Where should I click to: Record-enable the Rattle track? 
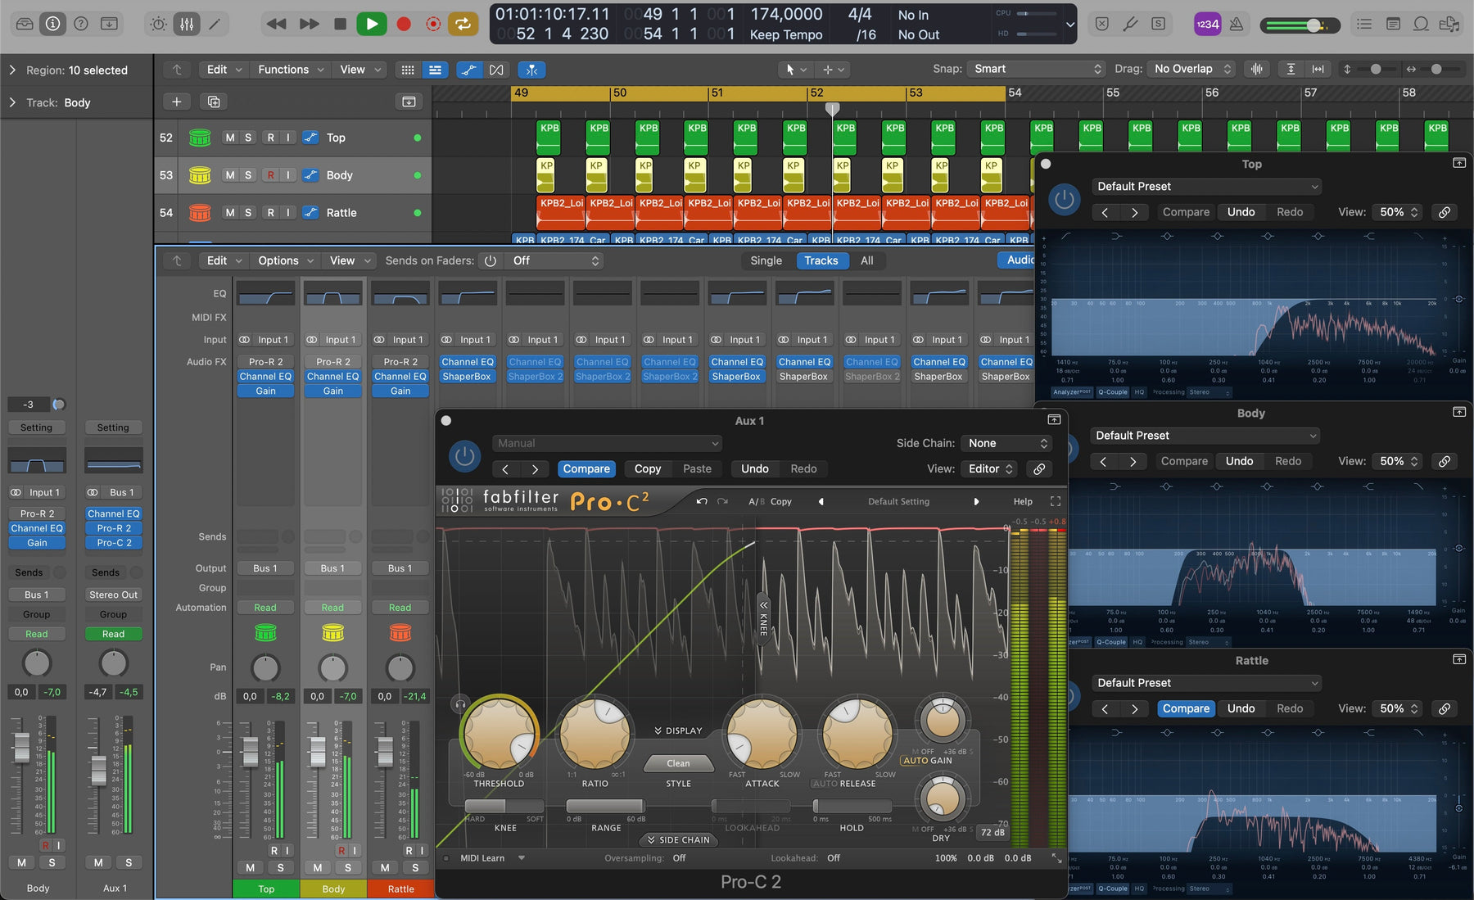(x=270, y=213)
